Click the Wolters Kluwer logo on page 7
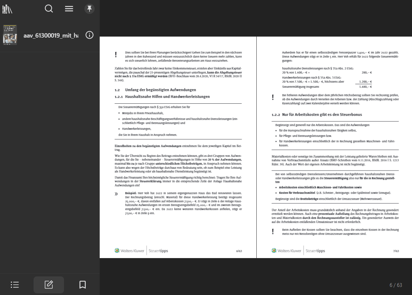 [x=287, y=251]
